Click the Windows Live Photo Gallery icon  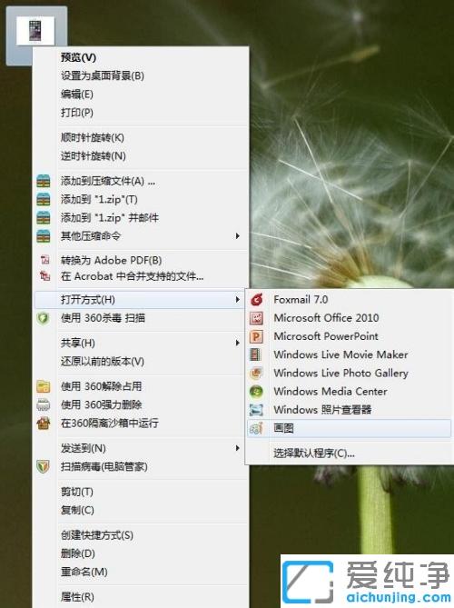256,373
